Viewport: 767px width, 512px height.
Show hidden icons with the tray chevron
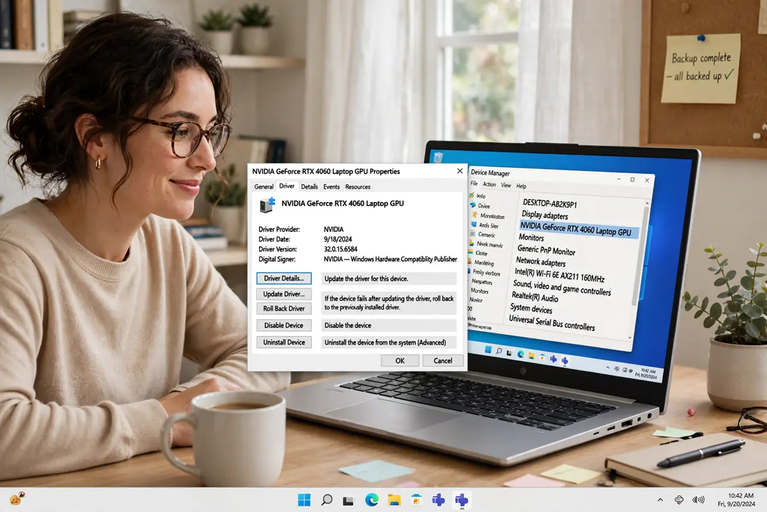tap(660, 500)
